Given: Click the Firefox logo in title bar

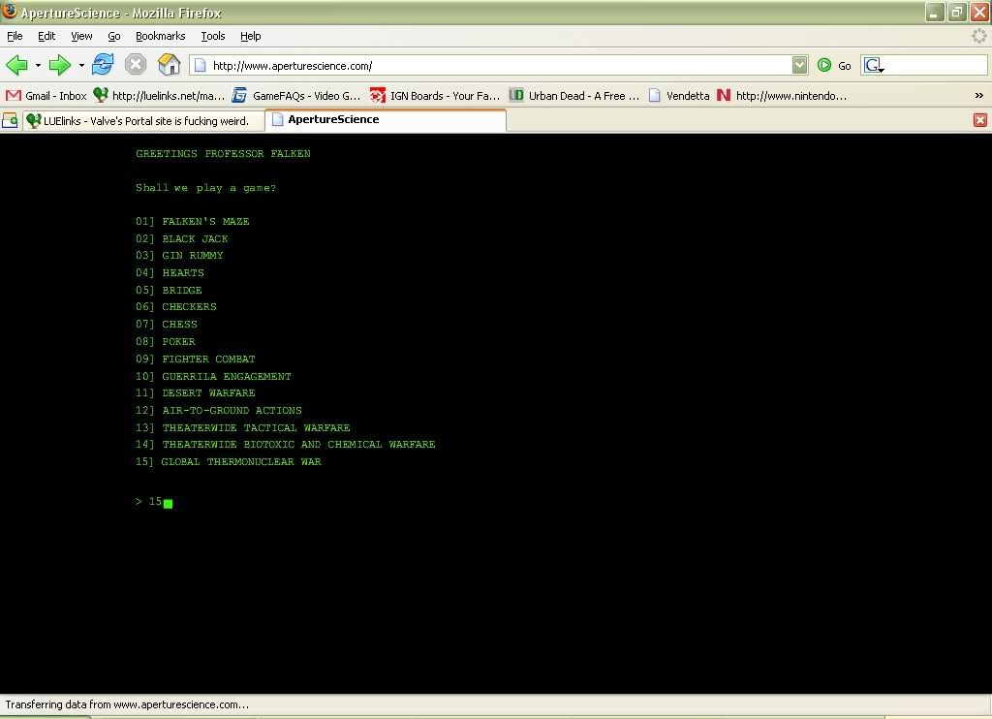Looking at the screenshot, I should [10, 12].
